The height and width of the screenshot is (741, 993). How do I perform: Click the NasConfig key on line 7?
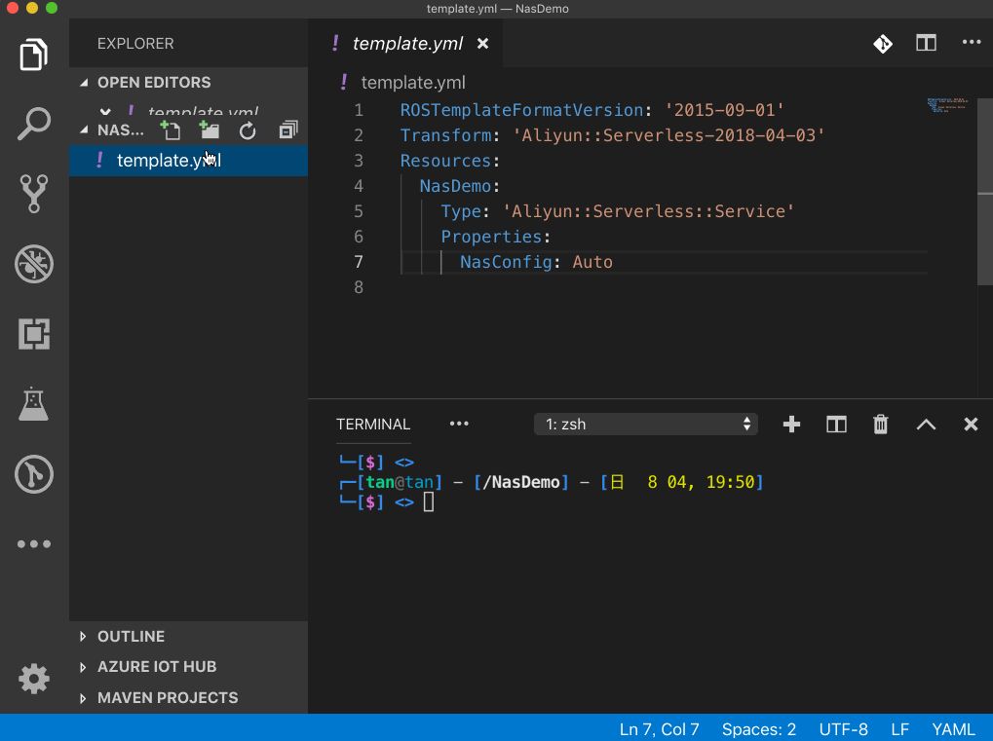506,262
